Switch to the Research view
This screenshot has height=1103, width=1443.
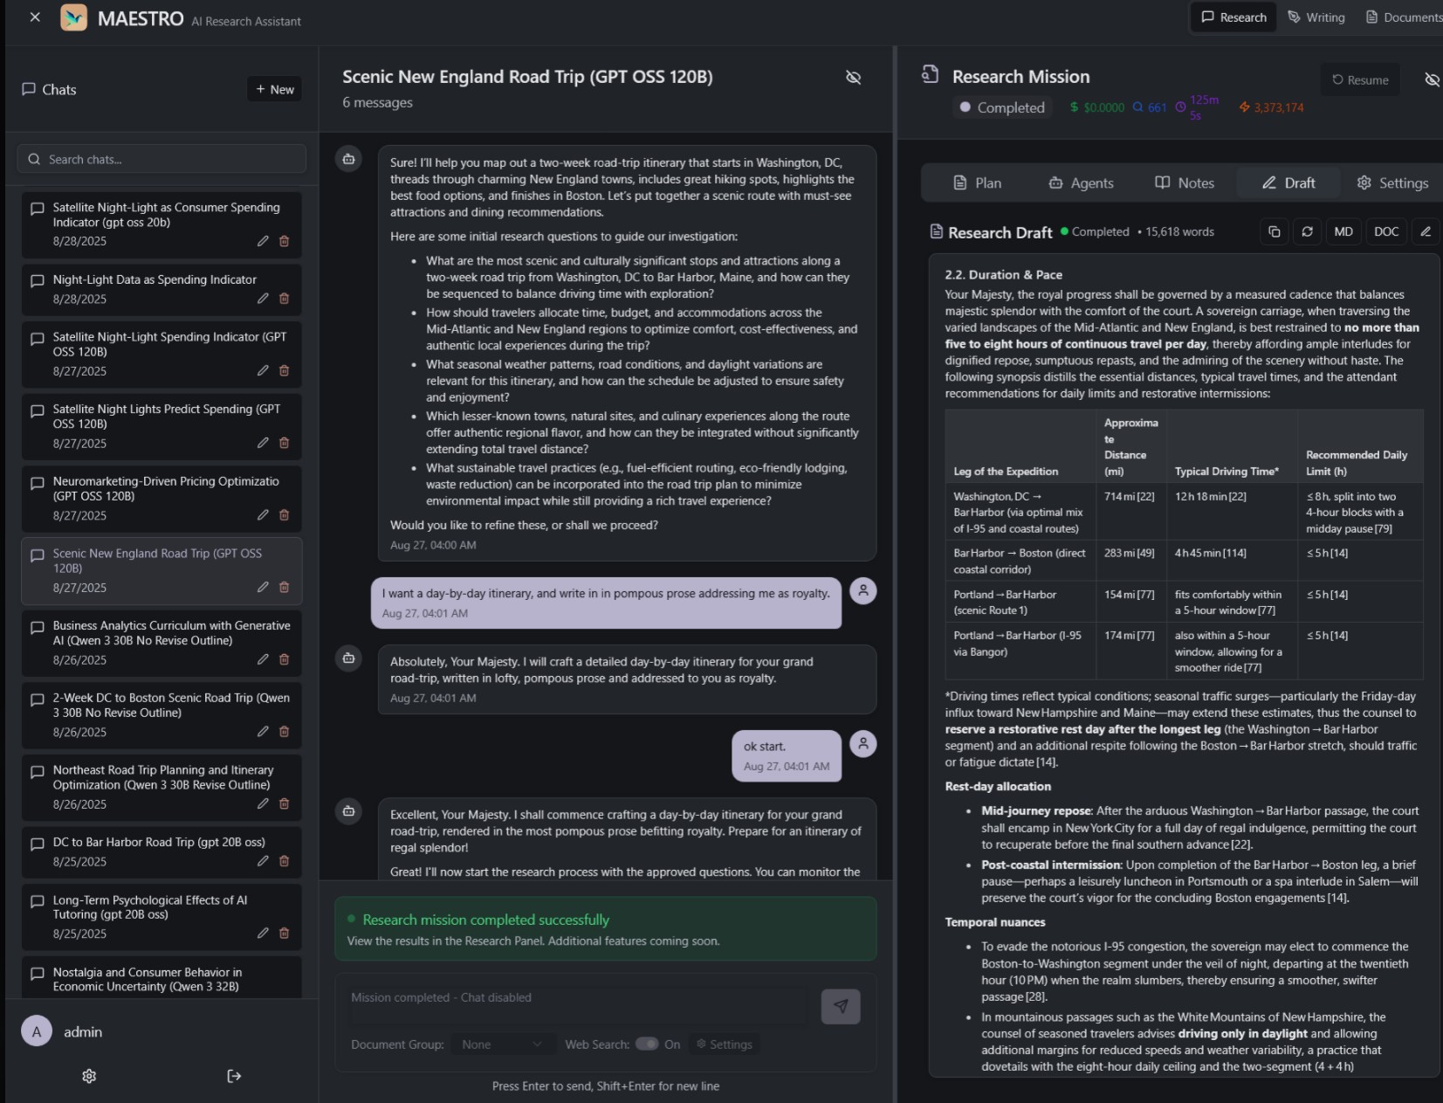click(1233, 17)
